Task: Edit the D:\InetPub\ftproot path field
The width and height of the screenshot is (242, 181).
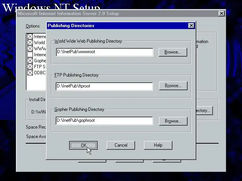Action: 104,86
